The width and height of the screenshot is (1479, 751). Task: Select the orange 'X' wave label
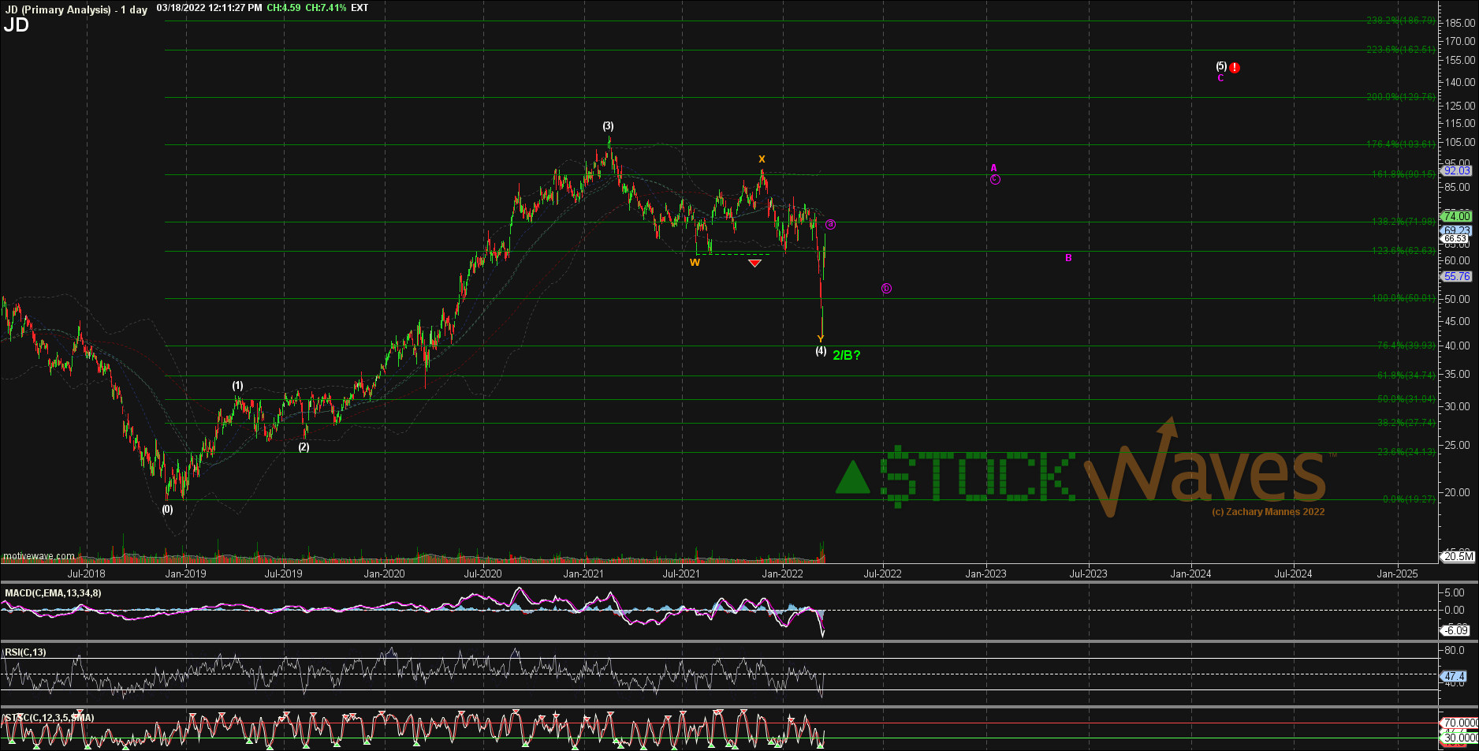[x=762, y=159]
